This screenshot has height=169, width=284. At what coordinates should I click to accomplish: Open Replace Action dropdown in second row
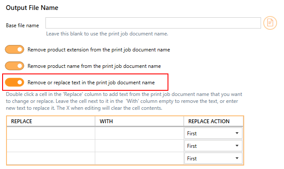[213, 146]
